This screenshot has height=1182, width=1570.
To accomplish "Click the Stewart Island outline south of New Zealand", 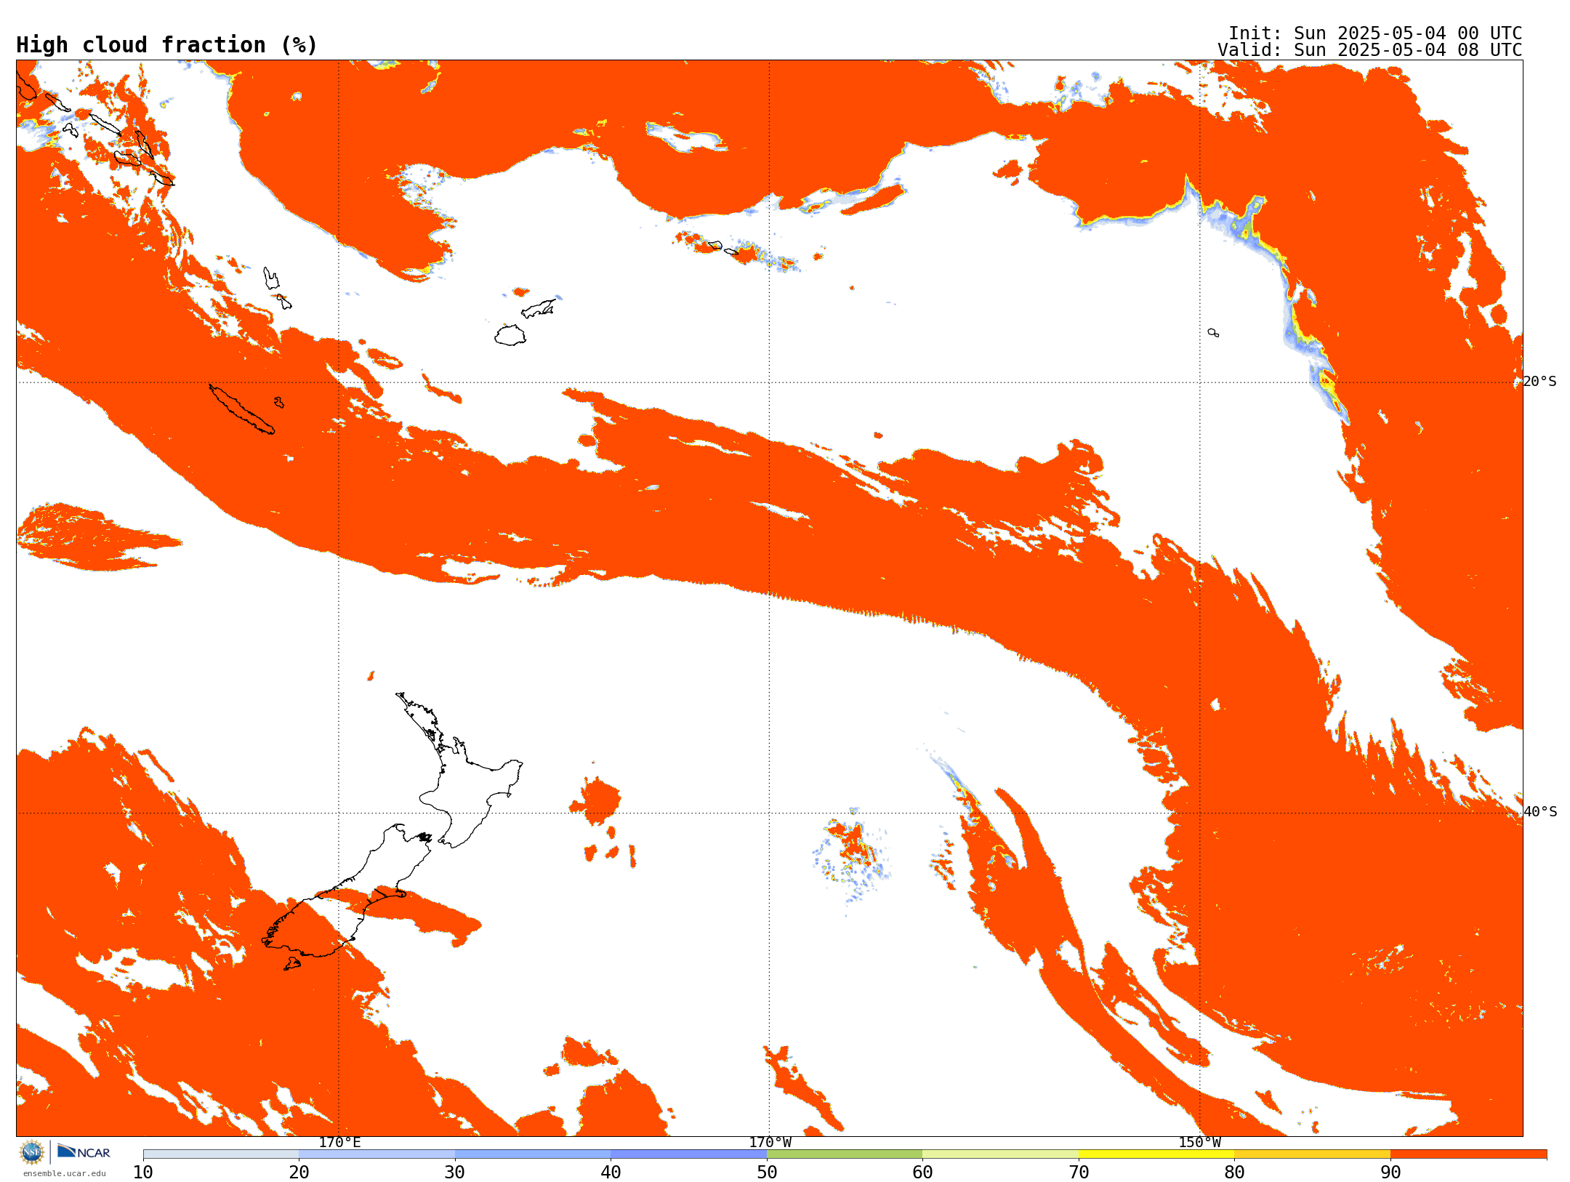I will [292, 964].
